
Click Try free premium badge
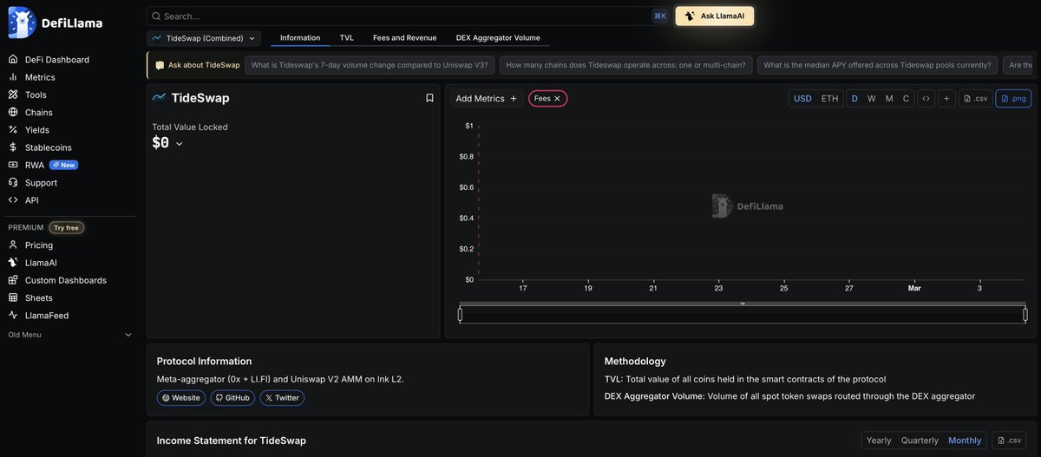[66, 228]
